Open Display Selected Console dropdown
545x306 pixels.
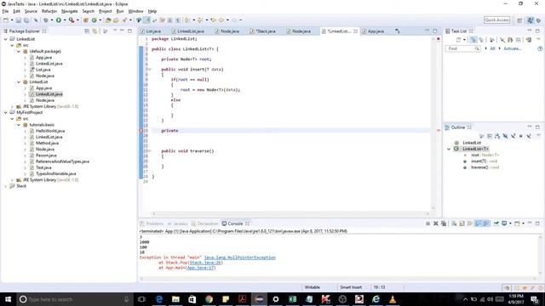pyautogui.click(x=510, y=224)
